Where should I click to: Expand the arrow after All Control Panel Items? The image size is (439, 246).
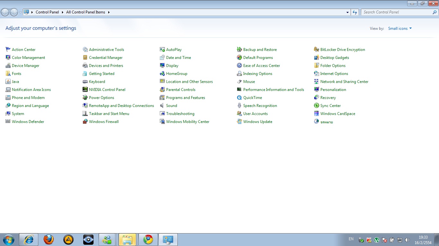pos(109,12)
